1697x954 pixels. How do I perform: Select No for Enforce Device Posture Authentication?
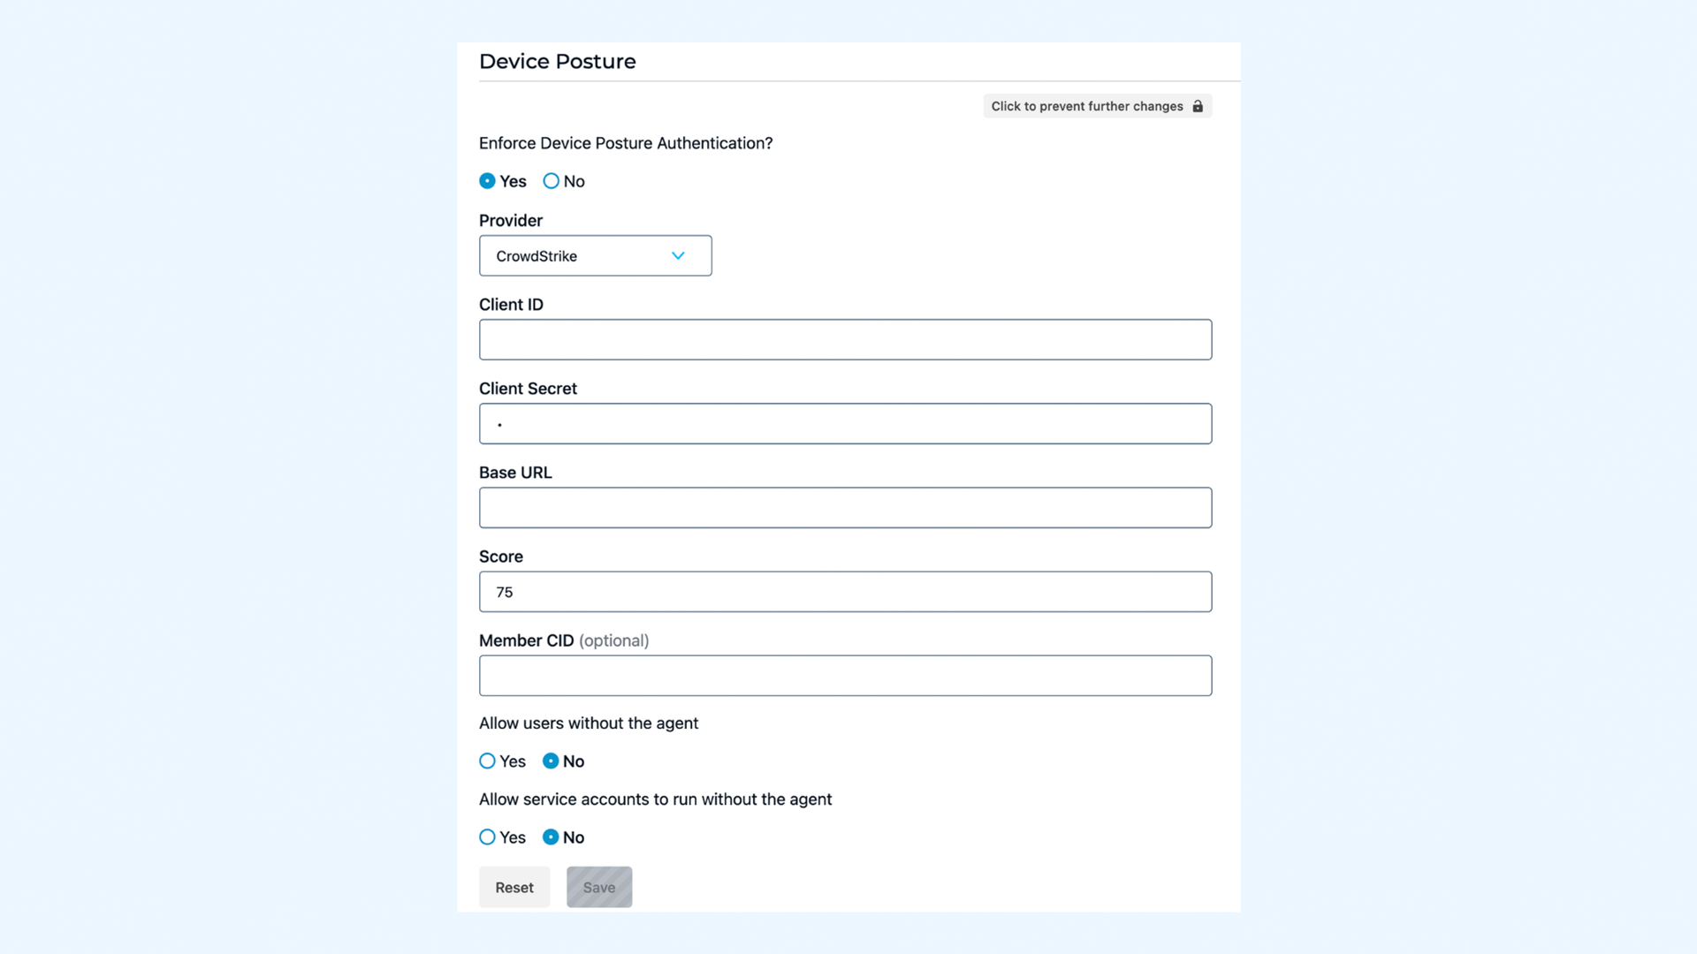tap(552, 180)
